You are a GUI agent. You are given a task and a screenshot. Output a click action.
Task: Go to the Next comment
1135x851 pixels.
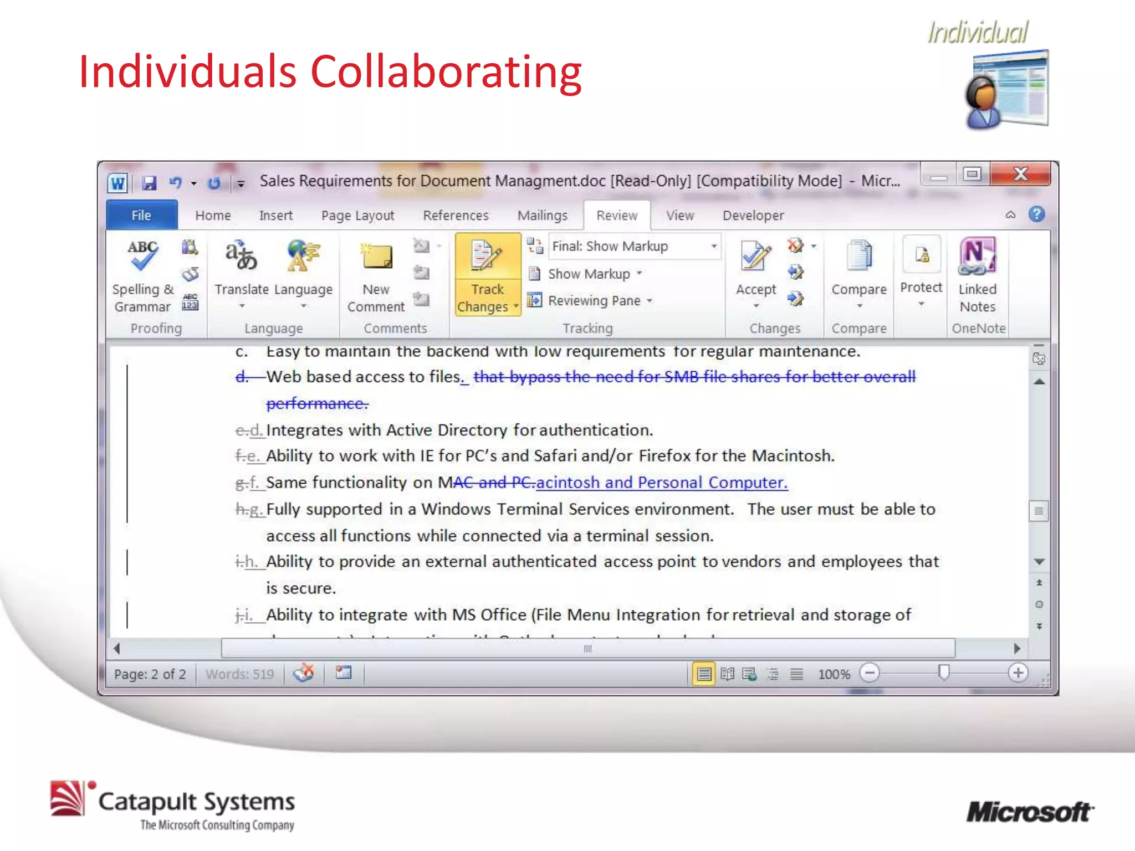click(x=422, y=299)
